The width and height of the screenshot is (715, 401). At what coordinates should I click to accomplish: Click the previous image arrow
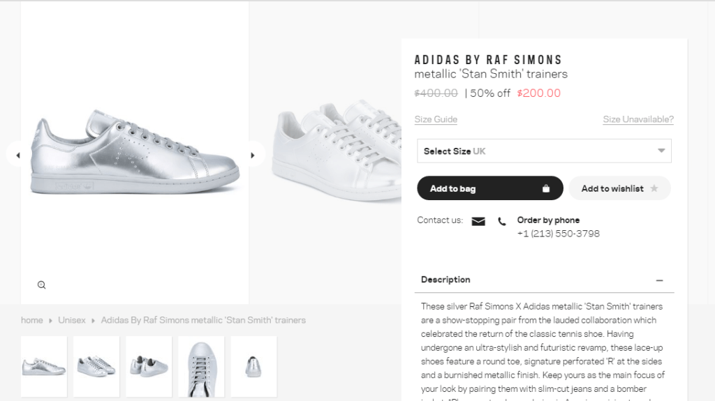(x=18, y=155)
